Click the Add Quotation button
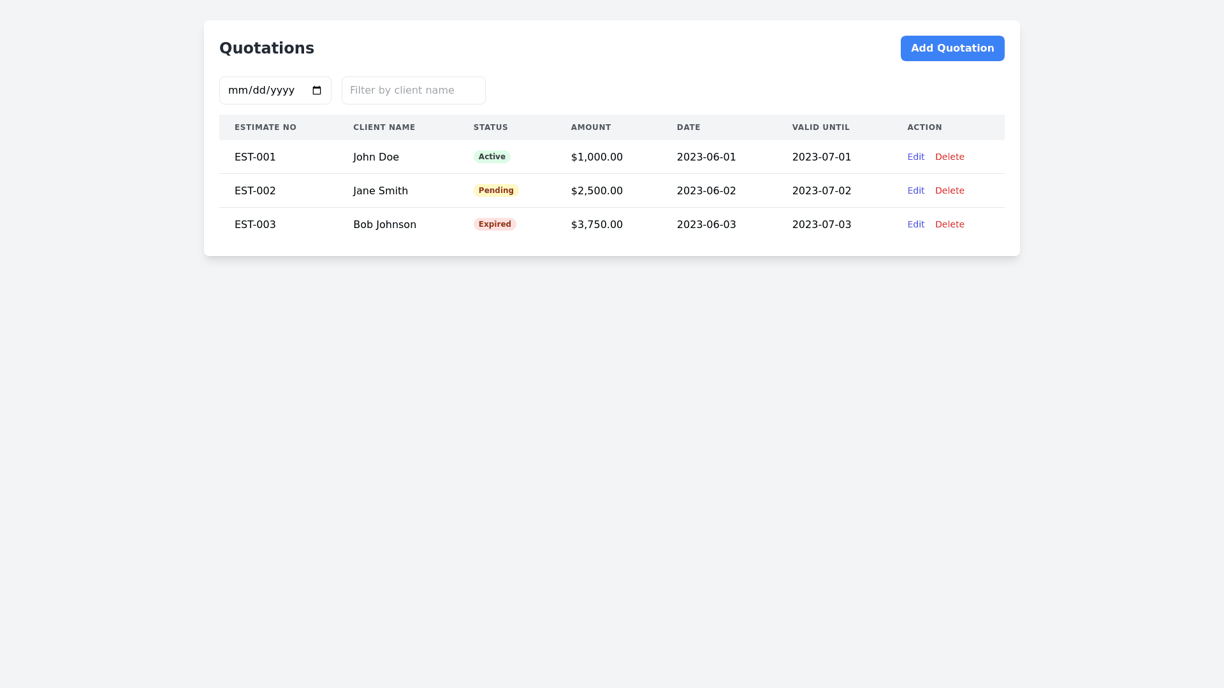1224x688 pixels. pos(952,48)
